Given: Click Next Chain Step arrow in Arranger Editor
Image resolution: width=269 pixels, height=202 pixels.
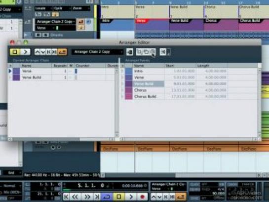Looking at the screenshot, I should 43,52.
